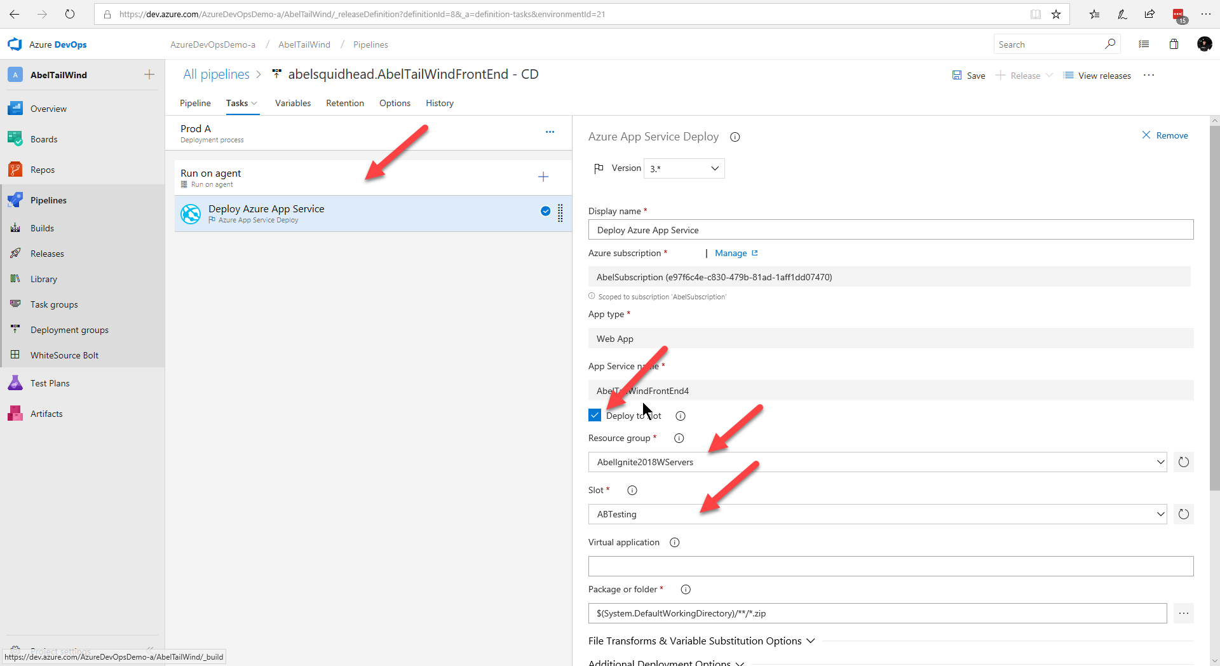Viewport: 1220px width, 666px height.
Task: Click the Display name input field
Action: pyautogui.click(x=891, y=229)
